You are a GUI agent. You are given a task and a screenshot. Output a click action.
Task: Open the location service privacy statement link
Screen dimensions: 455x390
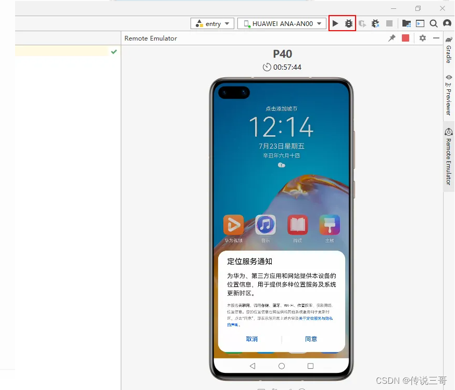[x=315, y=318]
